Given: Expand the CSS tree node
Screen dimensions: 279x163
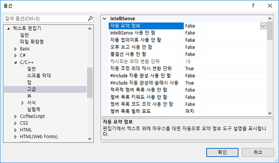Looking at the screenshot, I should (x=15, y=123).
